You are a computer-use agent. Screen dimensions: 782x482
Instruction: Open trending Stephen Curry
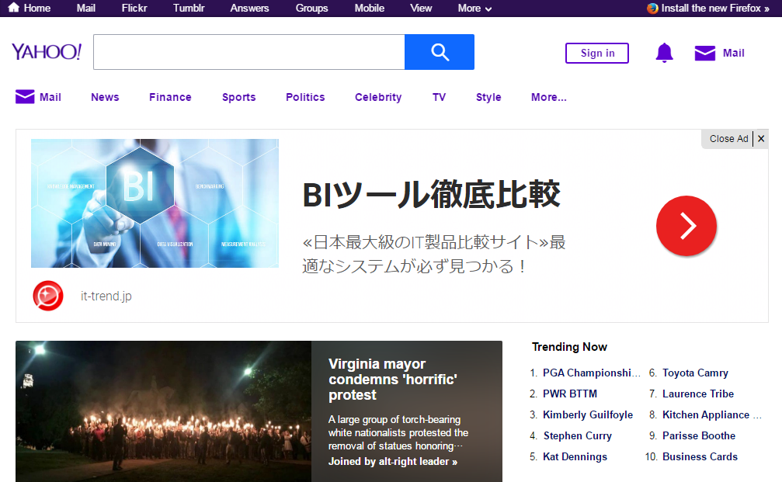[x=577, y=435]
